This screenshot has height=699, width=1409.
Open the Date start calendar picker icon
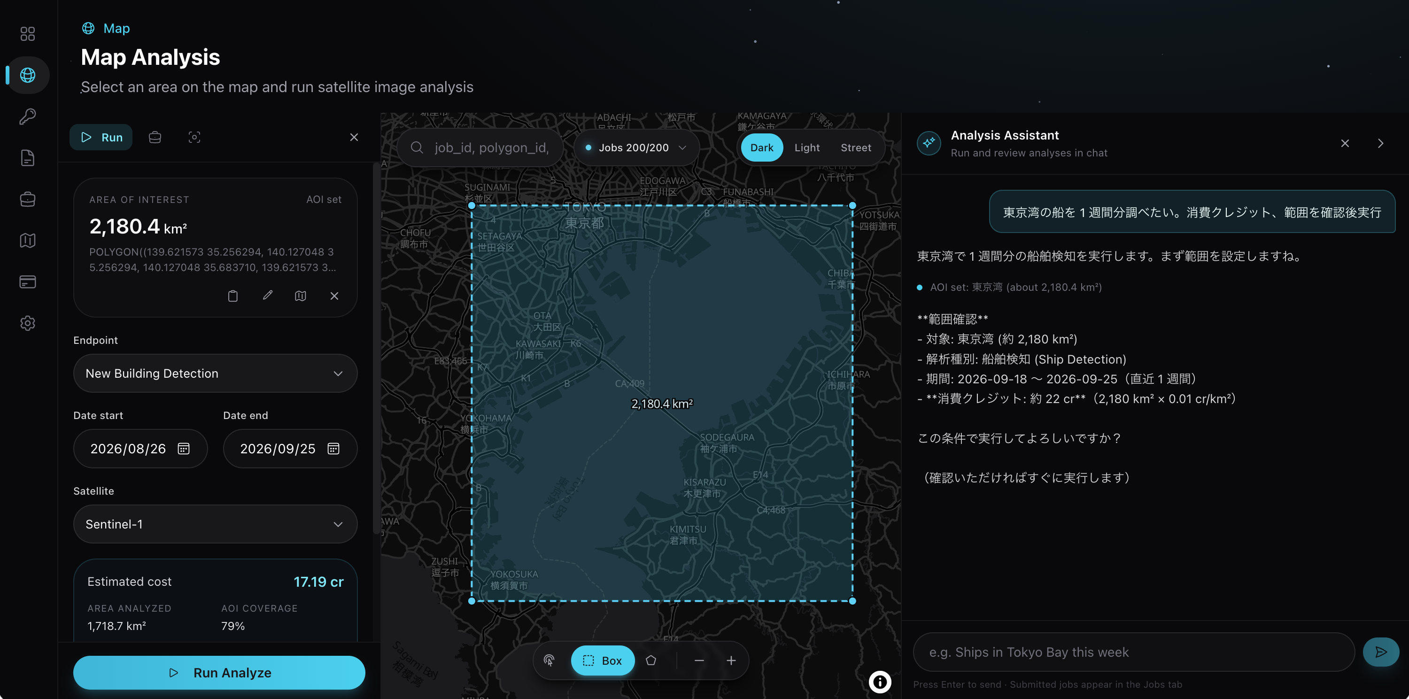[183, 449]
